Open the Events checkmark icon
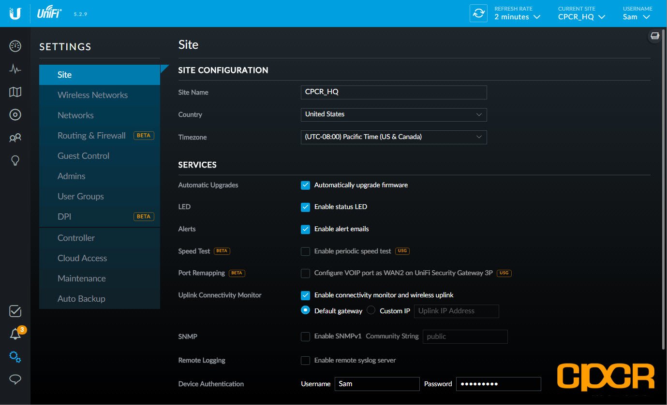Screen dimensions: 667x405 point(15,311)
